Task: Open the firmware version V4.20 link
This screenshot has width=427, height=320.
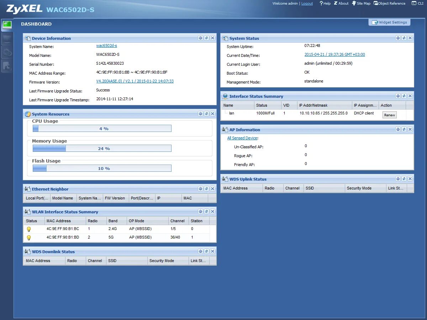Action: coord(135,81)
